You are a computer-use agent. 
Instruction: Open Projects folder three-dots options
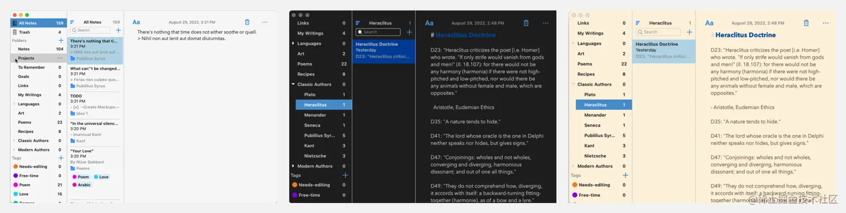pos(60,58)
